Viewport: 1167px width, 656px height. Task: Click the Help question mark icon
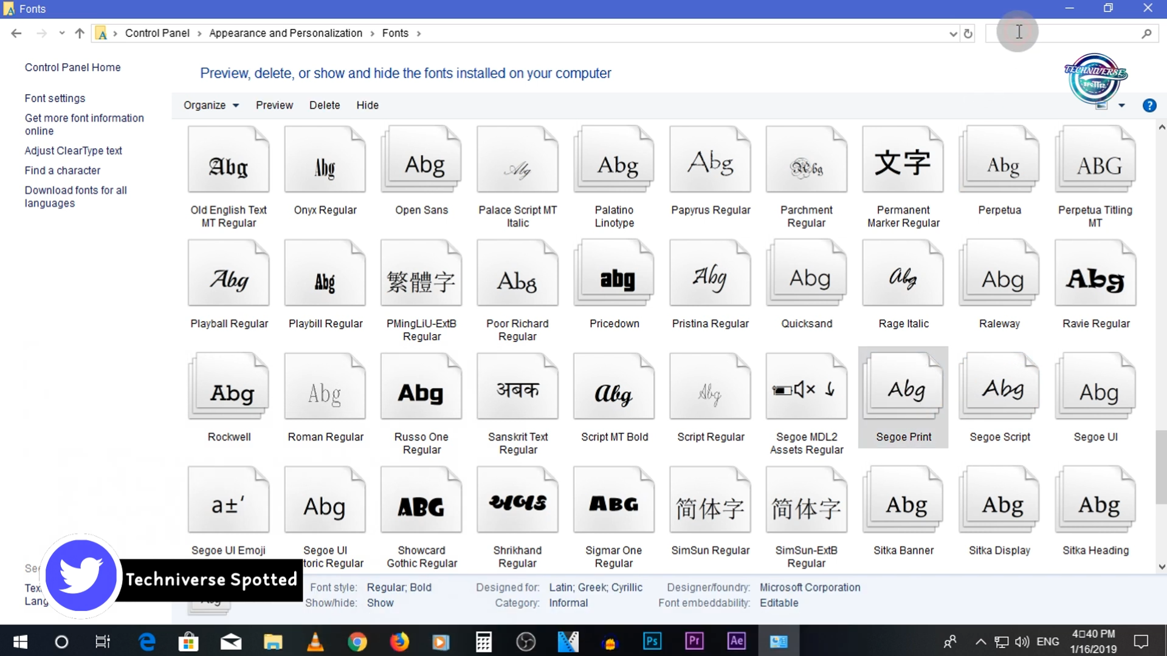[1149, 106]
